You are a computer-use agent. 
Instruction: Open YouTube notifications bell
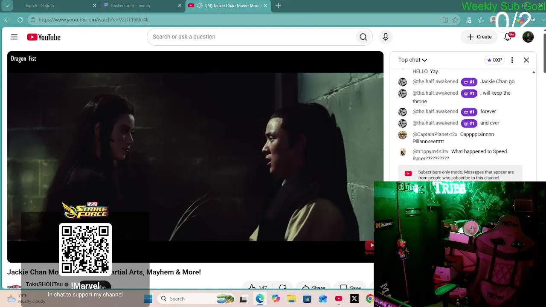pyautogui.click(x=508, y=37)
